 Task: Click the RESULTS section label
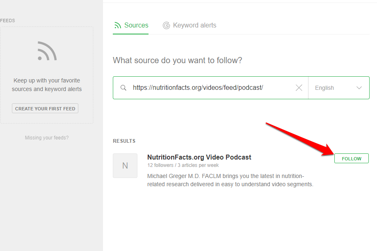(x=124, y=141)
